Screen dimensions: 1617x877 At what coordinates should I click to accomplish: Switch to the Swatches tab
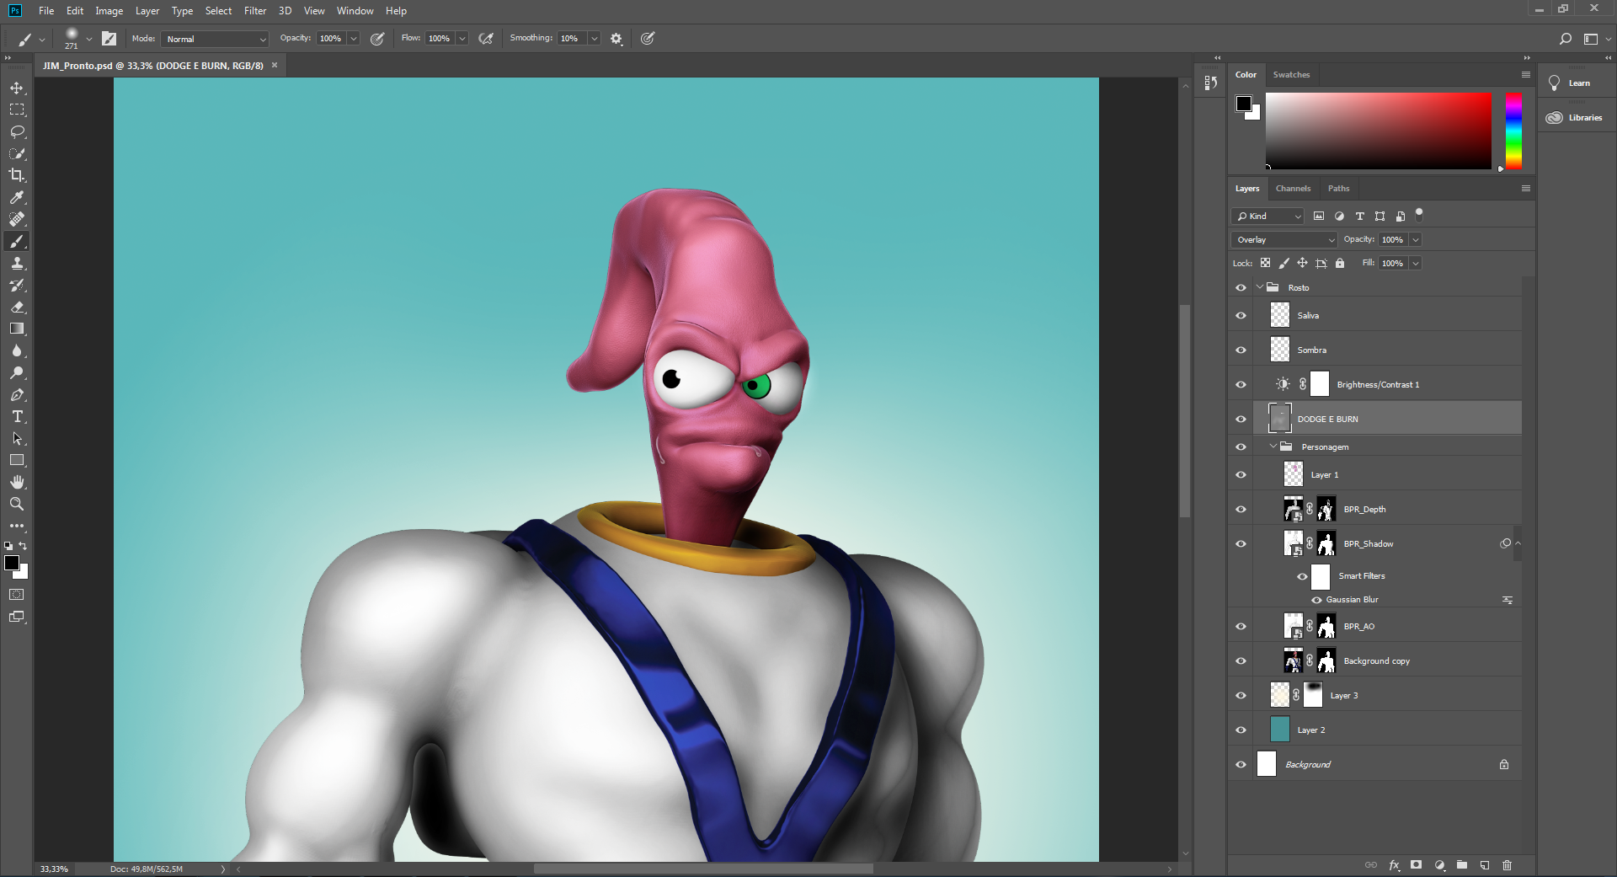(1291, 75)
